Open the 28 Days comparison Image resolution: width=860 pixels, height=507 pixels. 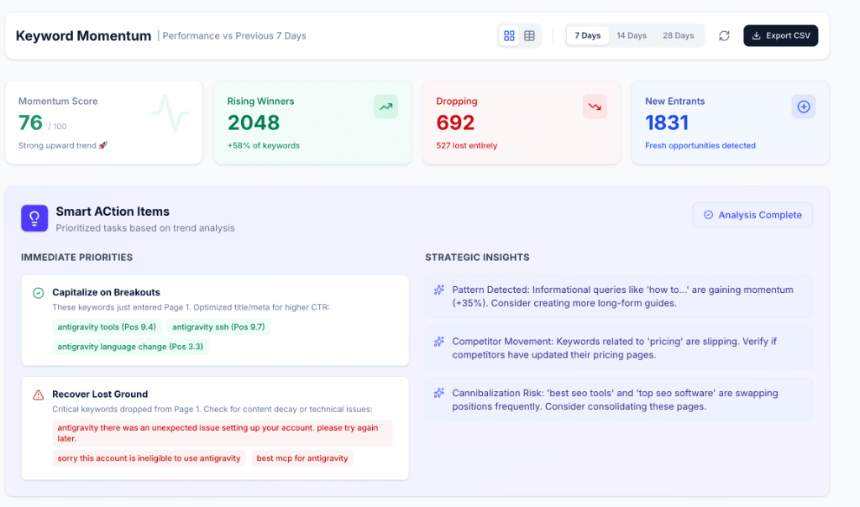point(679,35)
